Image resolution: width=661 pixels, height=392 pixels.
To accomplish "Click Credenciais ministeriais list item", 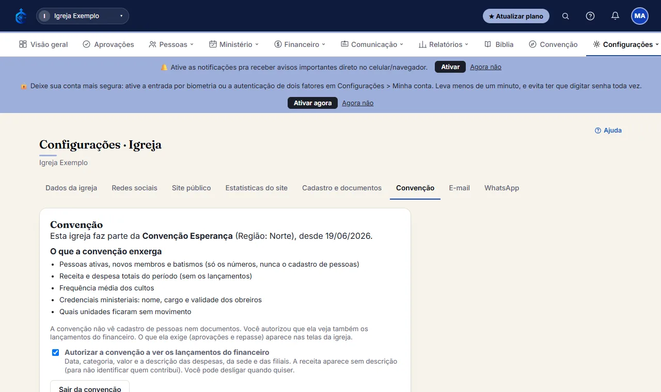I will [x=161, y=300].
